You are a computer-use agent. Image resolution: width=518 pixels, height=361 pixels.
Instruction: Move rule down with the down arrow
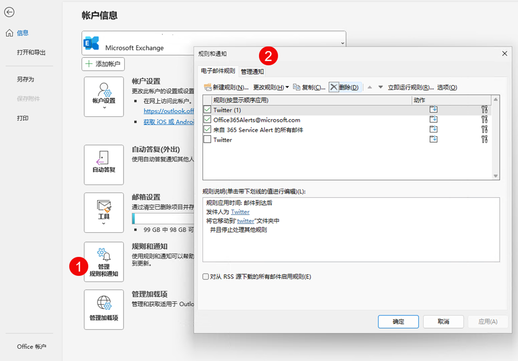pyautogui.click(x=380, y=87)
